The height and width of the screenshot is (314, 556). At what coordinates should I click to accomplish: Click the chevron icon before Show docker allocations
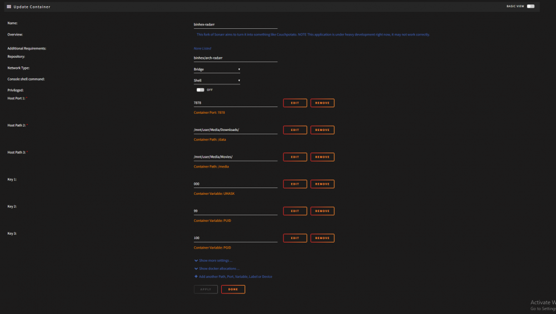(x=196, y=269)
